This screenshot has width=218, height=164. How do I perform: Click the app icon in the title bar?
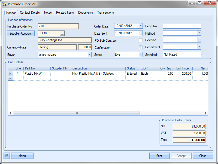coord(4,4)
